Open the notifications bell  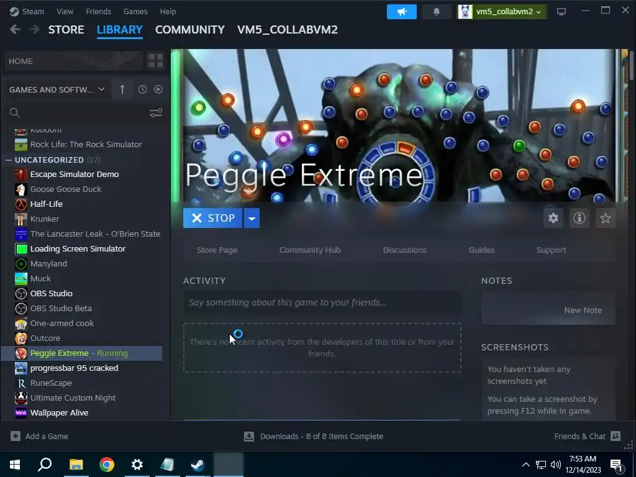437,12
